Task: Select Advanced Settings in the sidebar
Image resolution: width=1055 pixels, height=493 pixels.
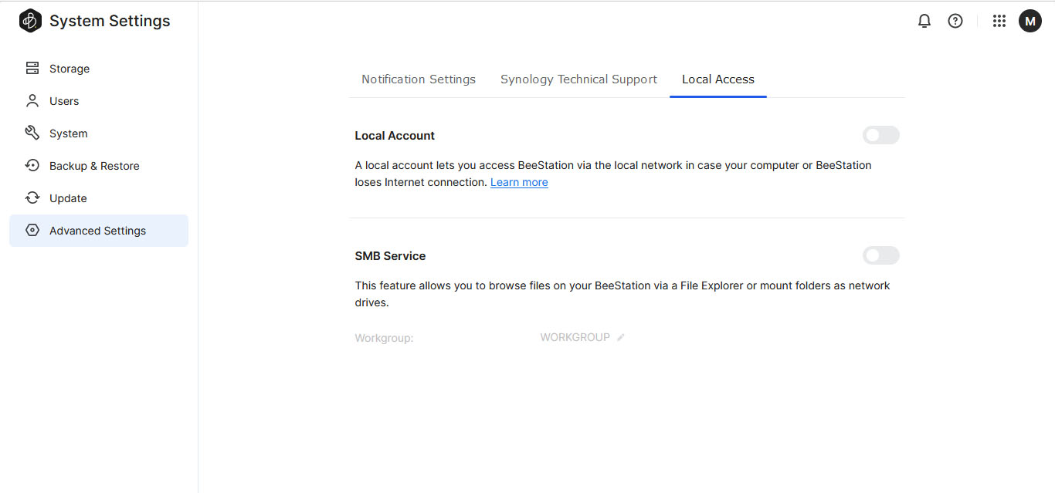Action: pos(97,231)
